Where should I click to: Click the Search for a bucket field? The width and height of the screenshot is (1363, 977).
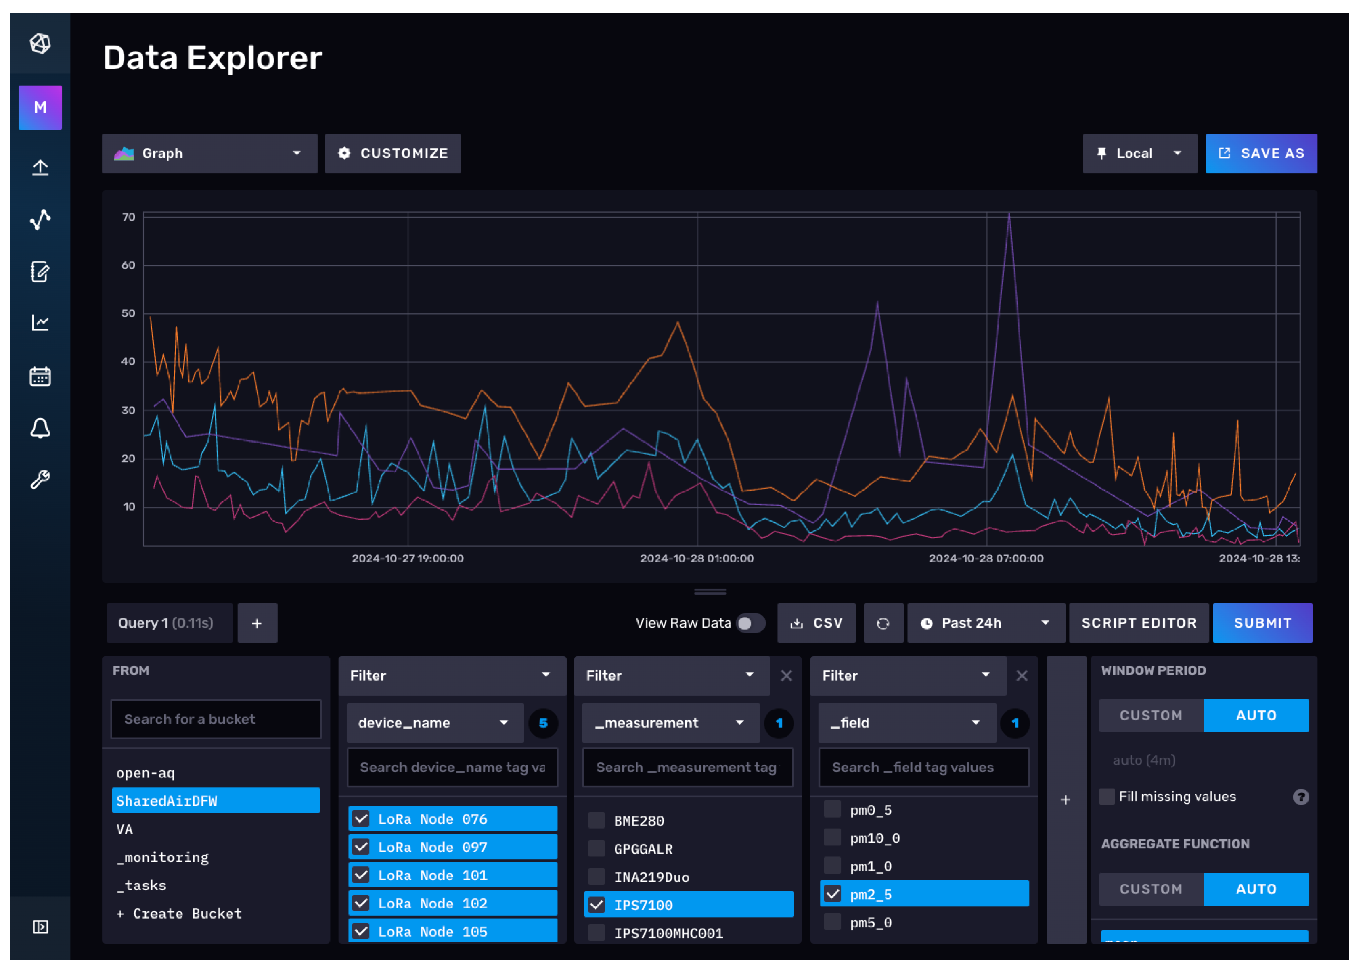tap(216, 719)
